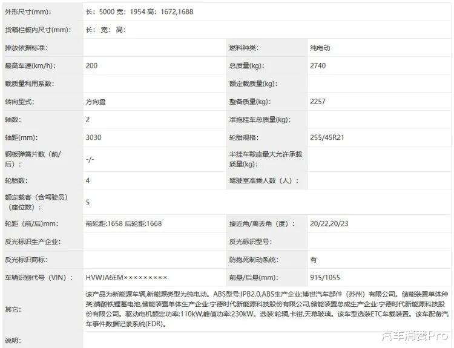Image resolution: width=454 pixels, height=348 pixels.
Task: Click steering value 方向盘
Action: [x=96, y=102]
